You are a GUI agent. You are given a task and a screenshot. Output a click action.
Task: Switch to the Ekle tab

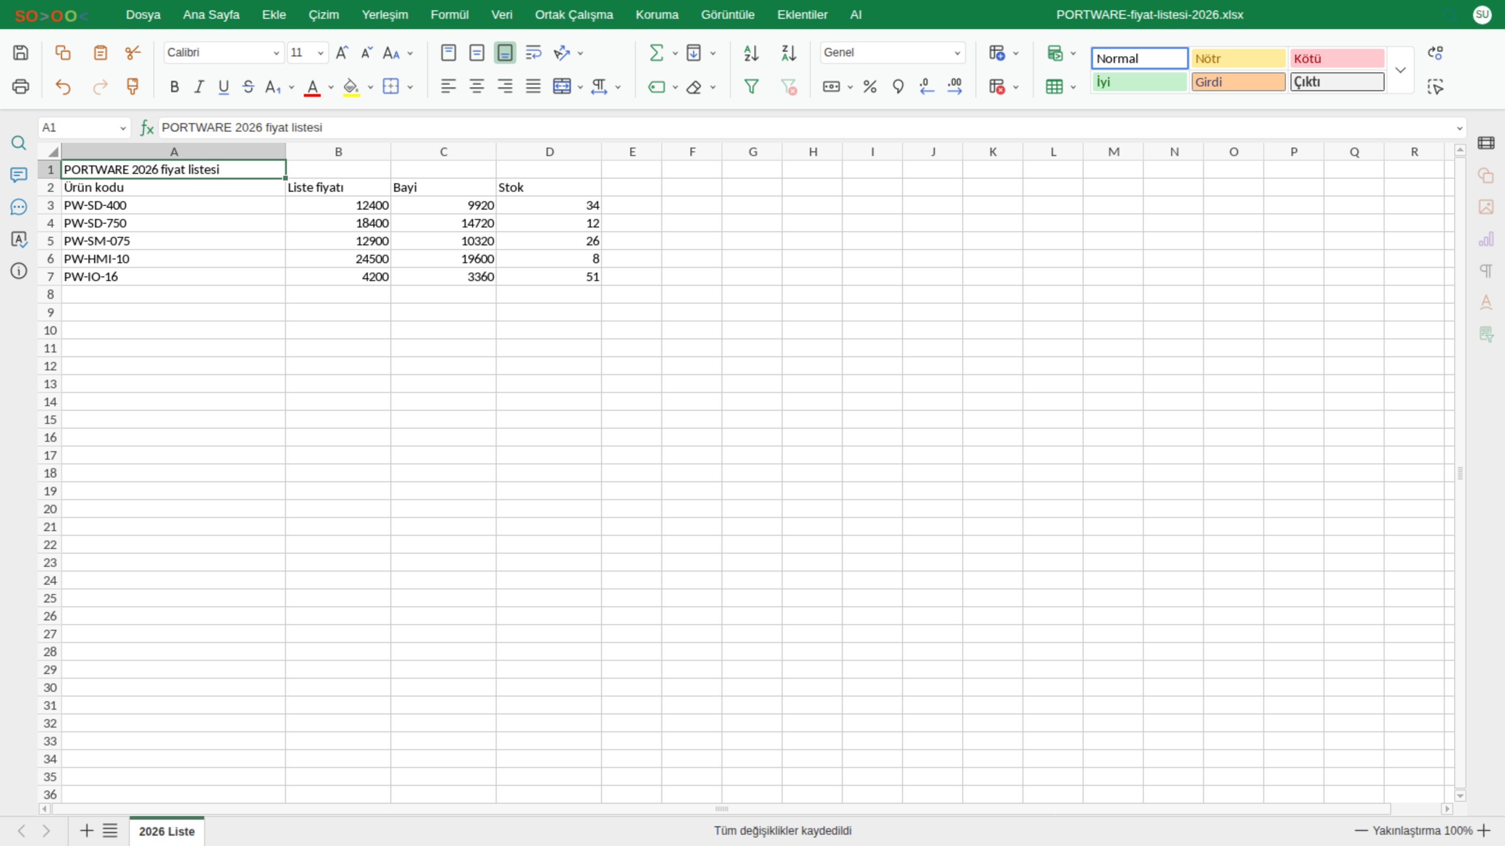[274, 15]
